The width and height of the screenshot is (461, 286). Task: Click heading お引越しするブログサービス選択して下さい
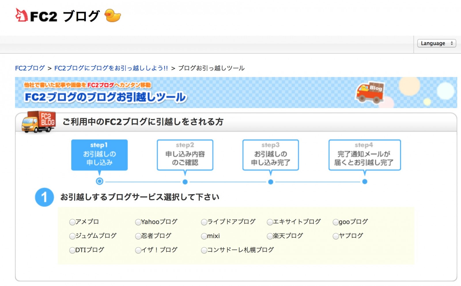pyautogui.click(x=140, y=197)
